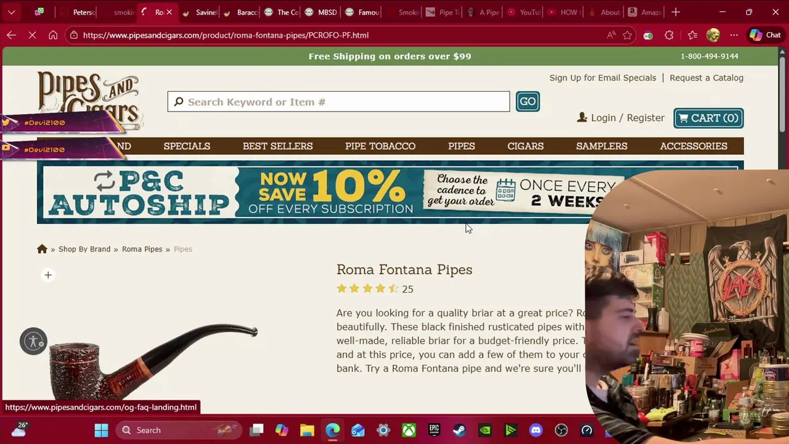The width and height of the screenshot is (789, 444).
Task: Open the favorites hub icon in toolbar
Action: point(692,35)
